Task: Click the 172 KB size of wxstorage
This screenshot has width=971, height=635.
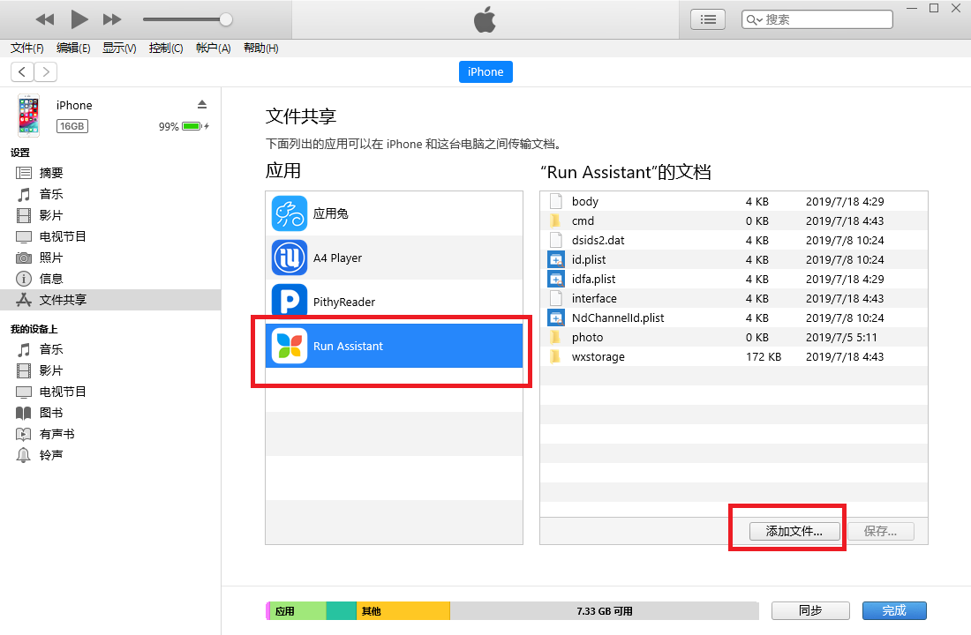Action: click(764, 356)
